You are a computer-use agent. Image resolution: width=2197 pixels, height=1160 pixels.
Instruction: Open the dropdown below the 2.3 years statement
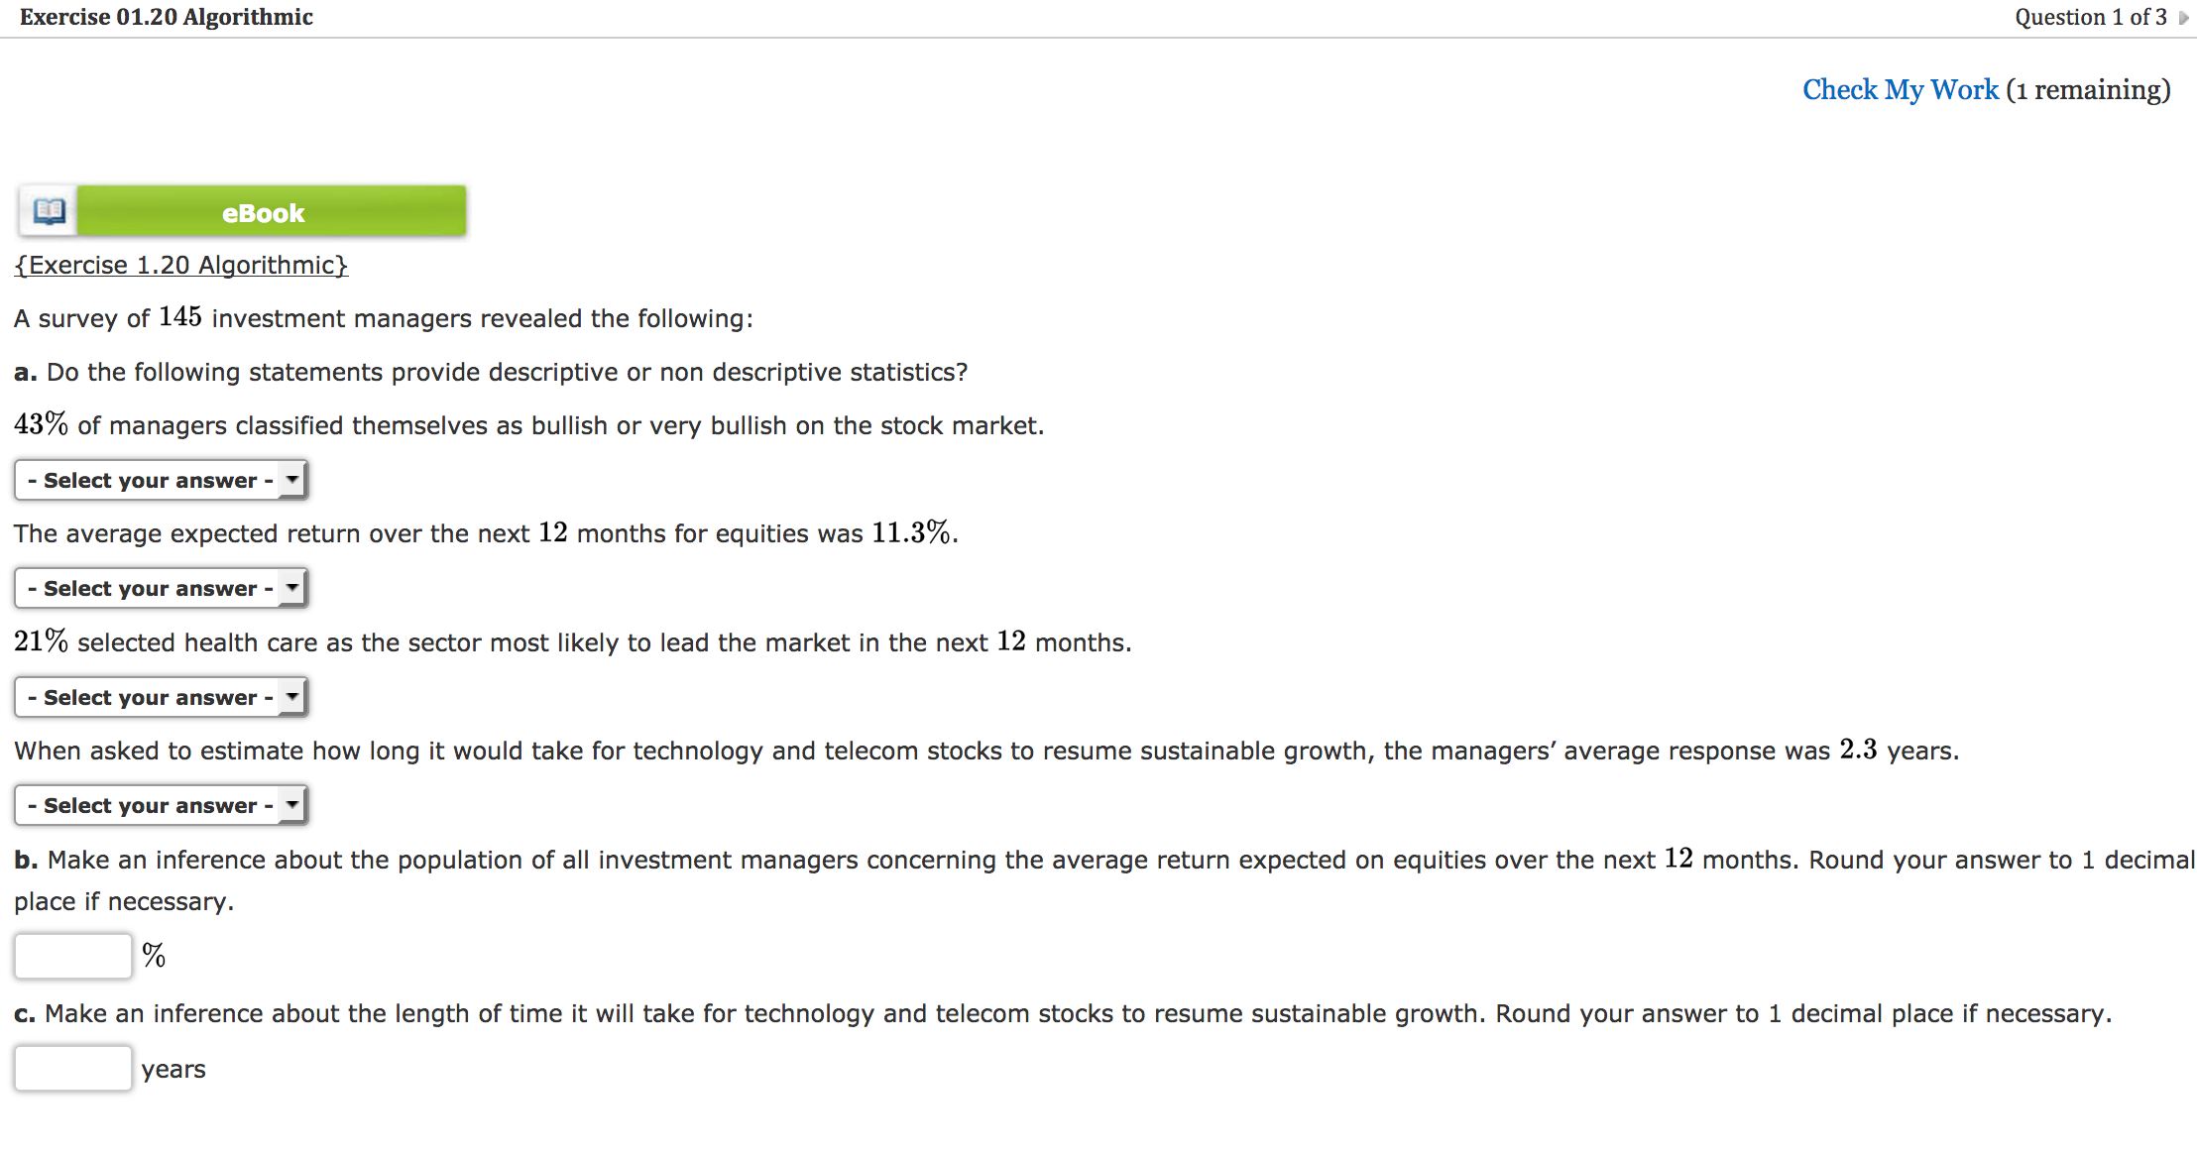(159, 804)
